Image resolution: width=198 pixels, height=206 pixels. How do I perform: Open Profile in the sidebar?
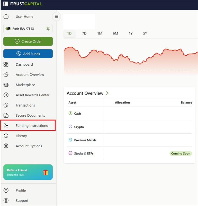click(x=21, y=190)
